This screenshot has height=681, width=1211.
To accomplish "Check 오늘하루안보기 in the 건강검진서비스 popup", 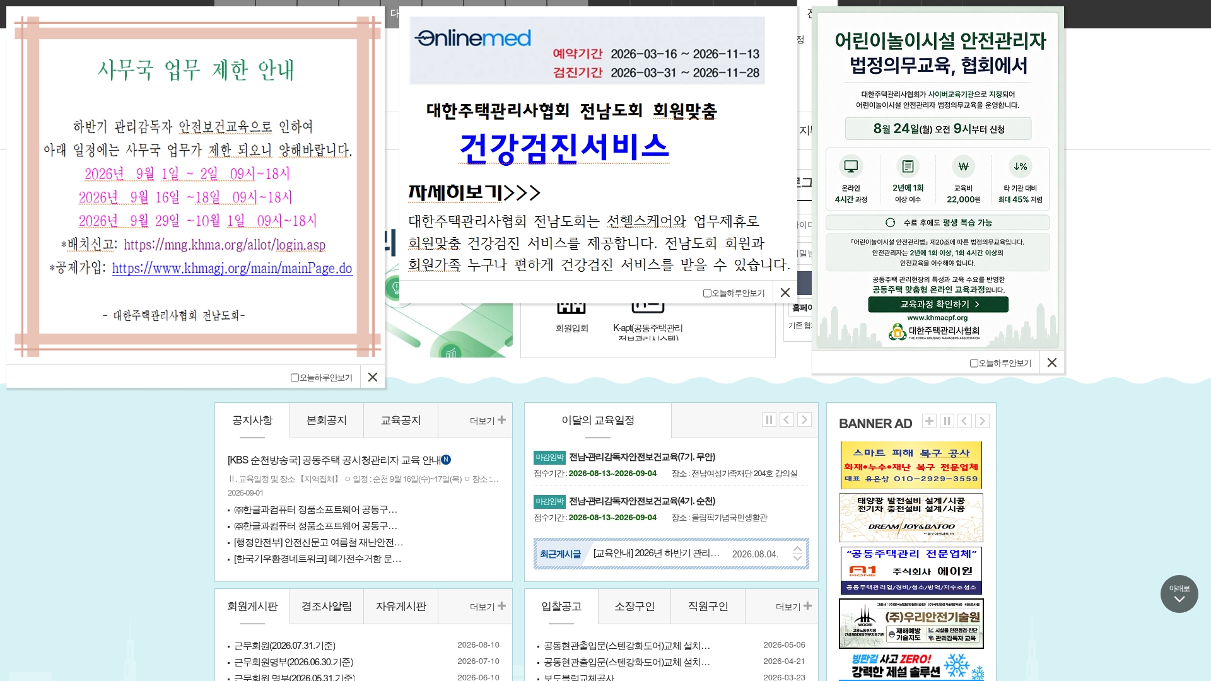I will click(707, 293).
